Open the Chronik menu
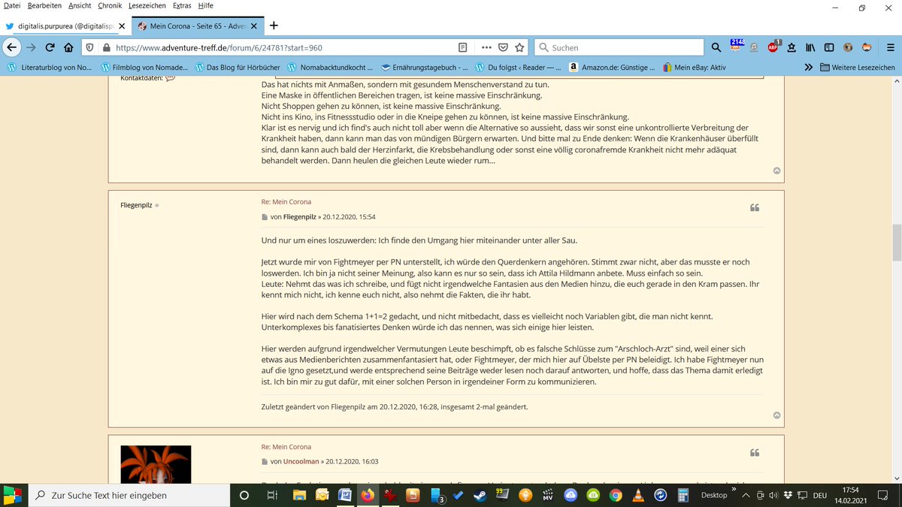 pyautogui.click(x=110, y=5)
